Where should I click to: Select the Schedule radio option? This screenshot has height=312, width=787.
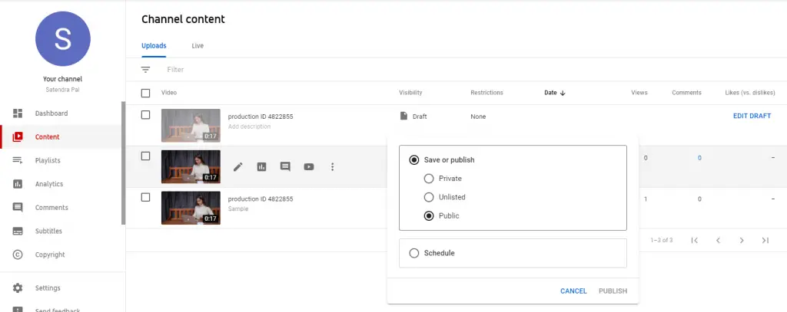click(414, 253)
